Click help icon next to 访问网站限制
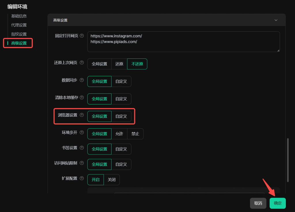 coord(82,163)
